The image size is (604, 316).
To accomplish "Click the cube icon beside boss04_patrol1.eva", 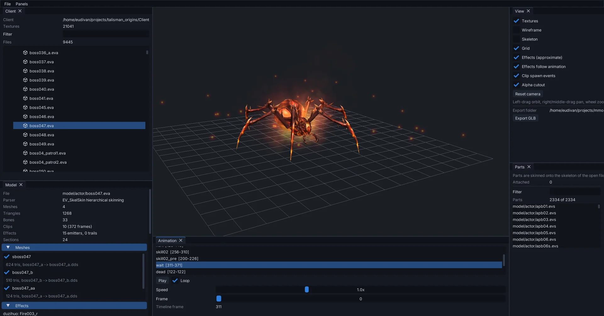I will [x=25, y=153].
